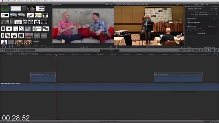
Task: Open the Select tool pop-up menu
Action: click(x=33, y=50)
